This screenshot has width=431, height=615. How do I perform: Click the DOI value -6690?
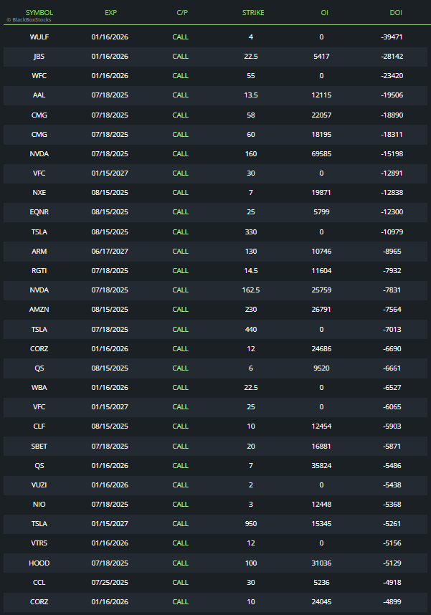click(x=392, y=348)
